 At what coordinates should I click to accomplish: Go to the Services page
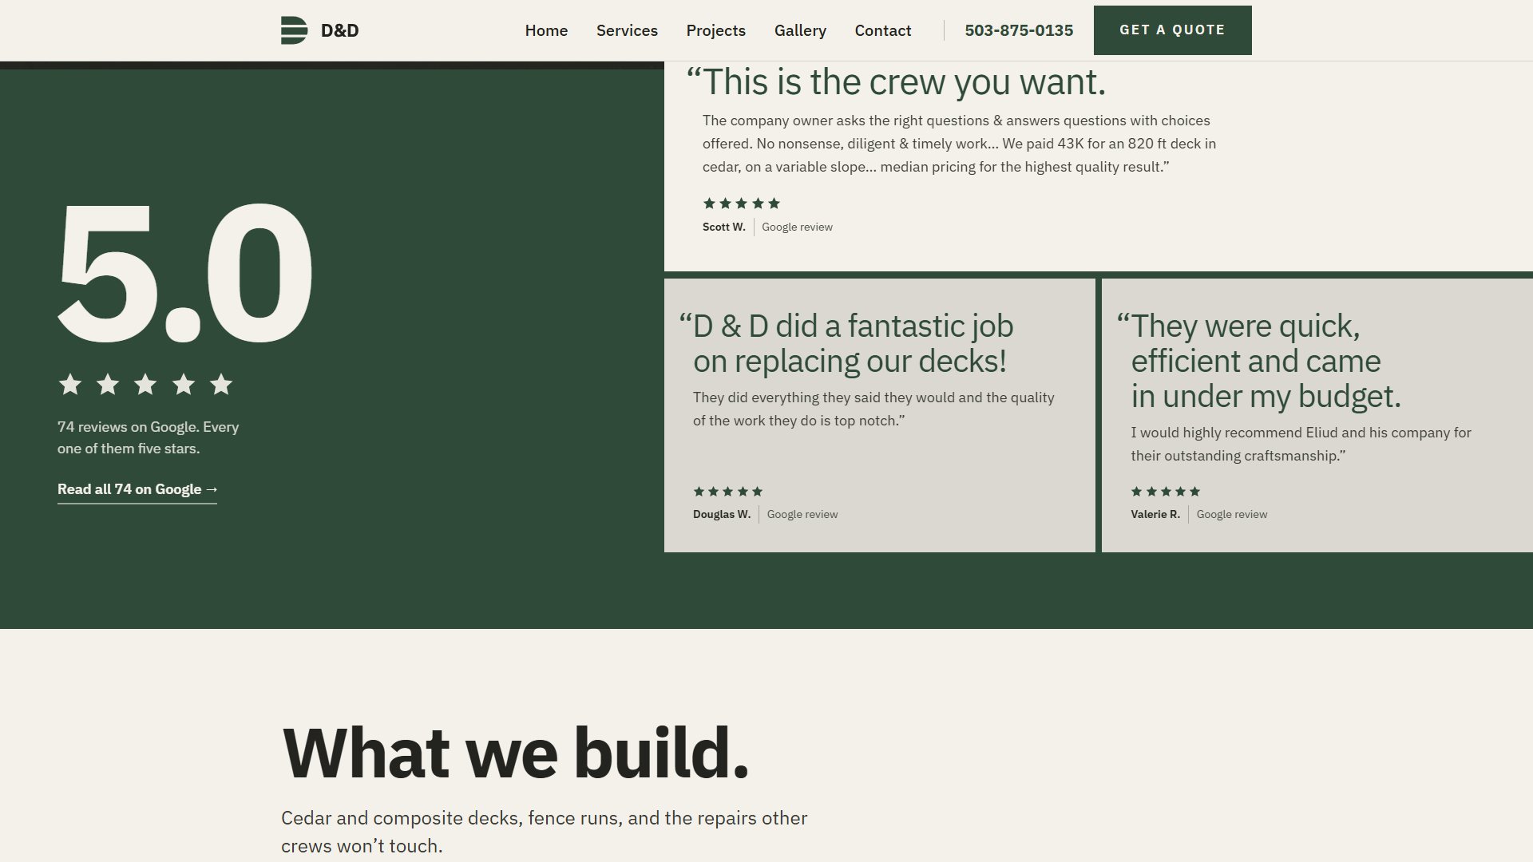point(627,30)
